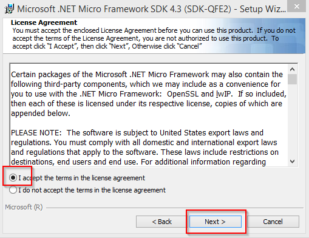Click the setup installer icon in title bar
Viewport: 309px width, 238px height.
9,9
